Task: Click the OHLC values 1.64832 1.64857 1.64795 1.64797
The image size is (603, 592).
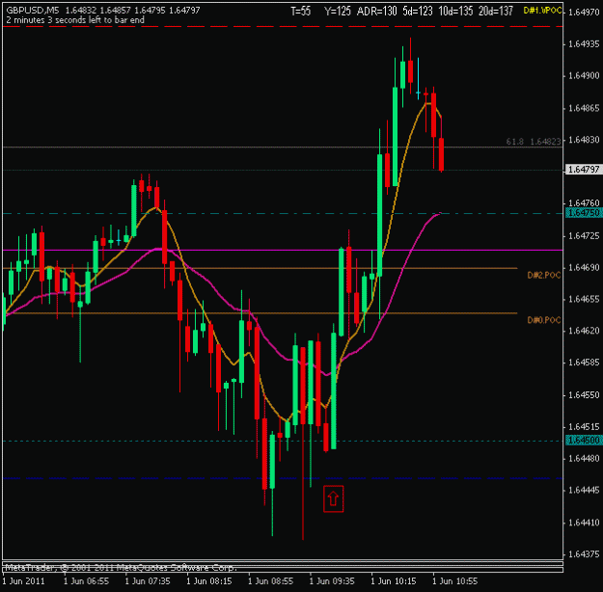Action: [133, 10]
